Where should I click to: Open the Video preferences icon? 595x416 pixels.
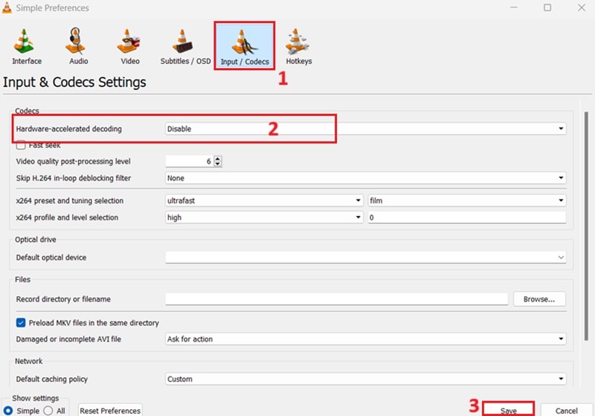point(129,45)
